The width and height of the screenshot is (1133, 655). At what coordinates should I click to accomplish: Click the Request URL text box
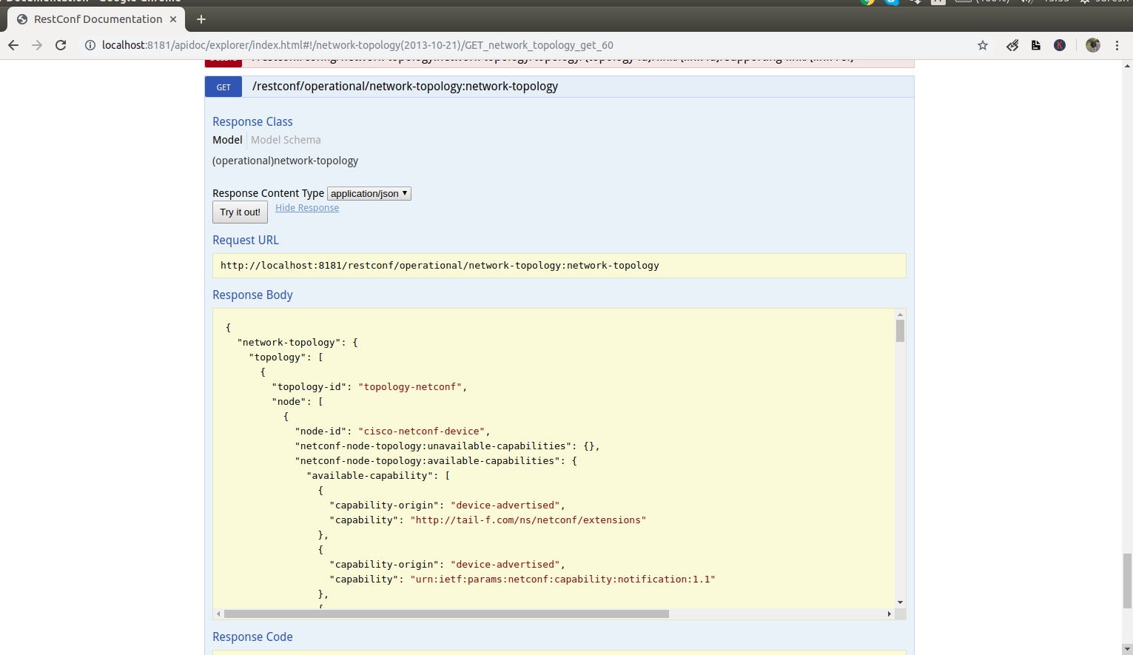click(559, 266)
